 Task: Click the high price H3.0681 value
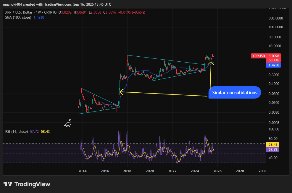point(80,12)
